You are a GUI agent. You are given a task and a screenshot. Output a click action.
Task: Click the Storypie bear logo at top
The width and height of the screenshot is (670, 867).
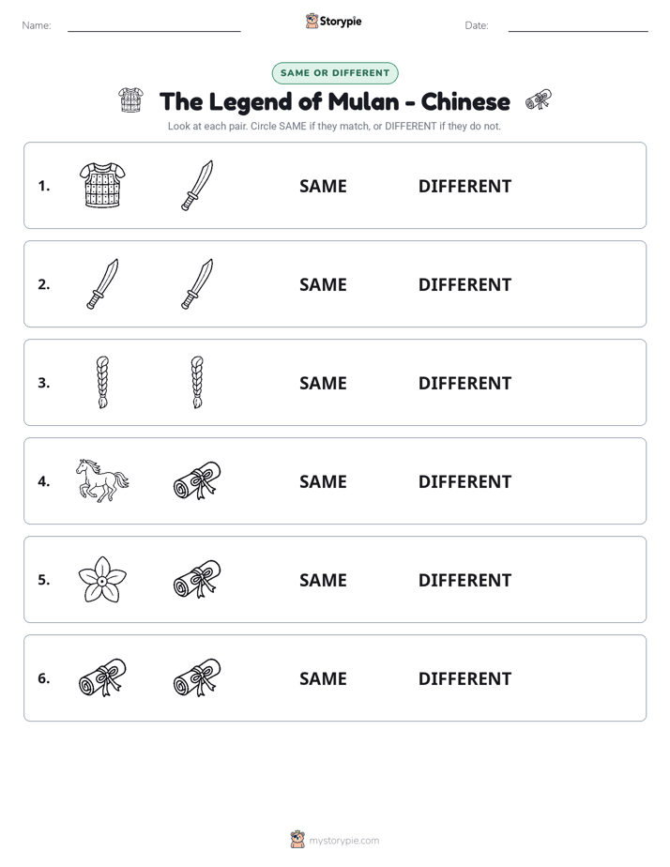click(x=312, y=21)
